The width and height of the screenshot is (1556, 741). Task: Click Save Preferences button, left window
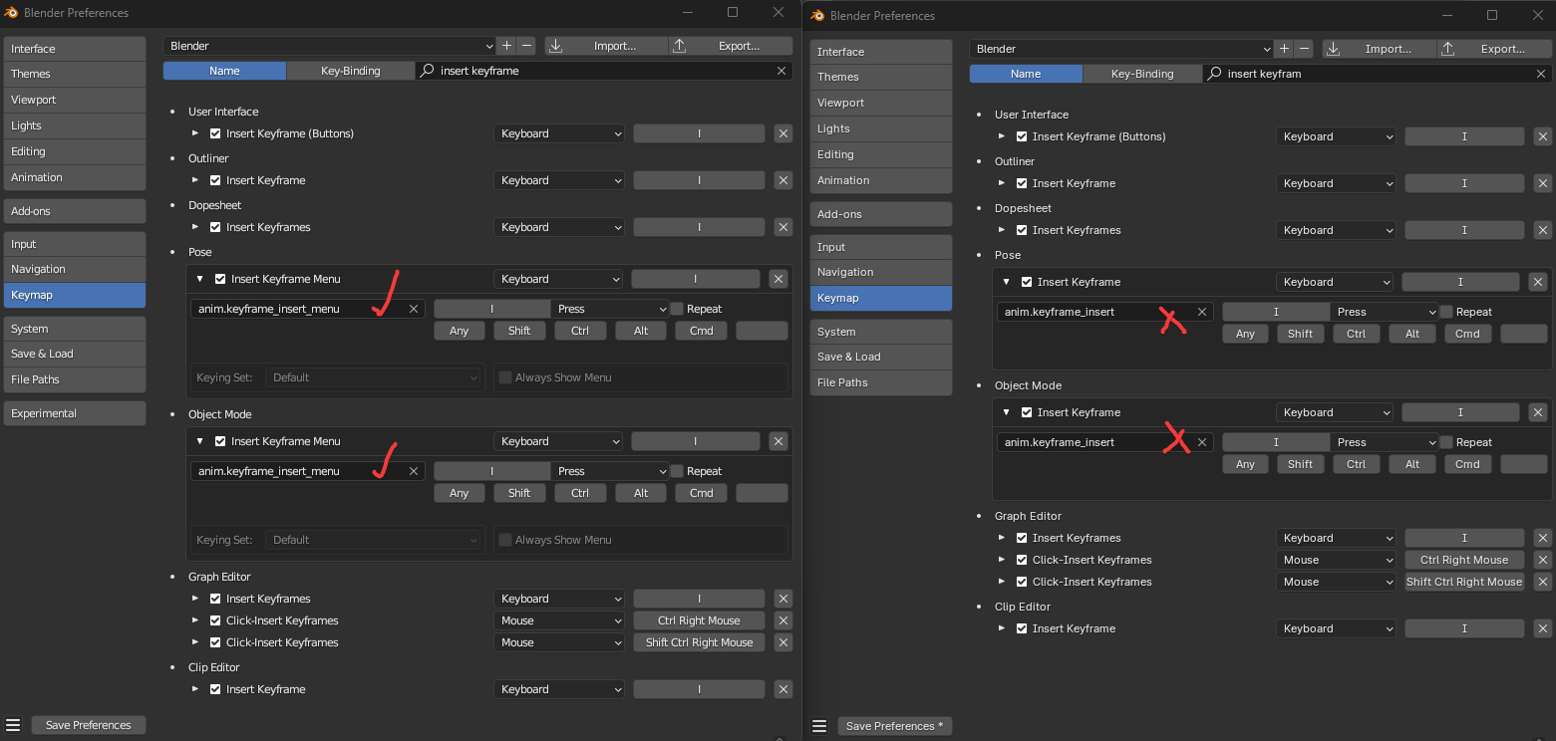[x=89, y=725]
